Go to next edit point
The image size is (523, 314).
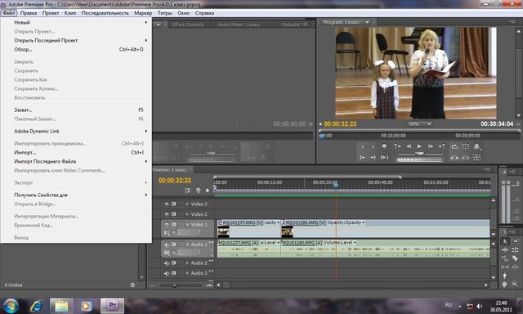pos(441,146)
